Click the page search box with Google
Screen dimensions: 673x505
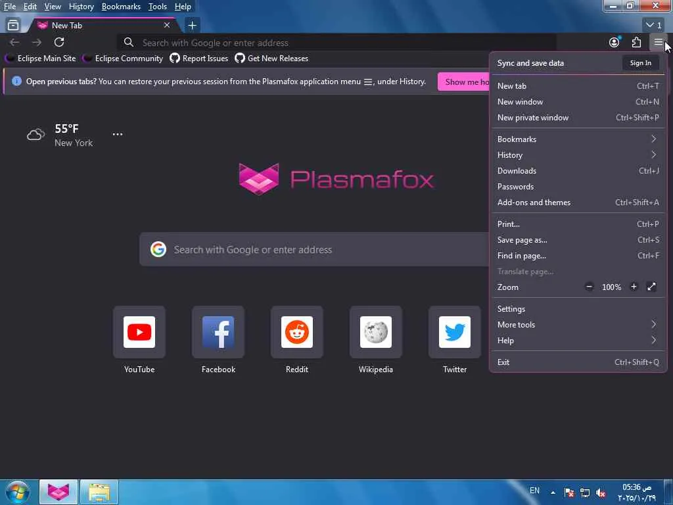pyautogui.click(x=314, y=249)
